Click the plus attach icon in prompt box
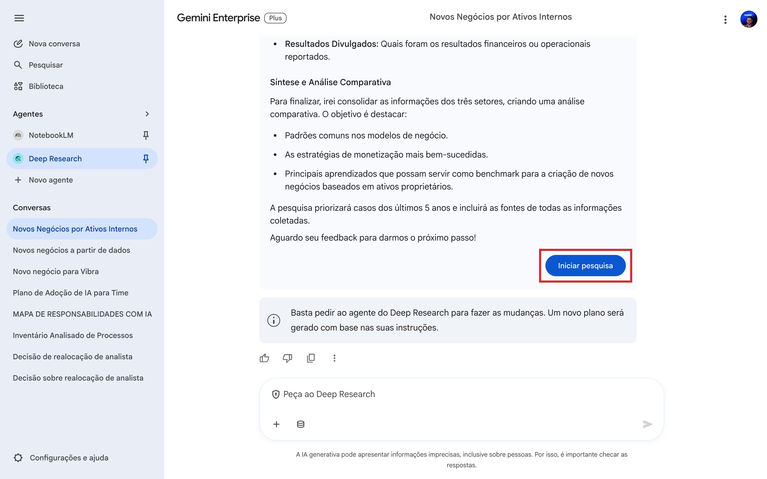The image size is (767, 479). coord(276,424)
